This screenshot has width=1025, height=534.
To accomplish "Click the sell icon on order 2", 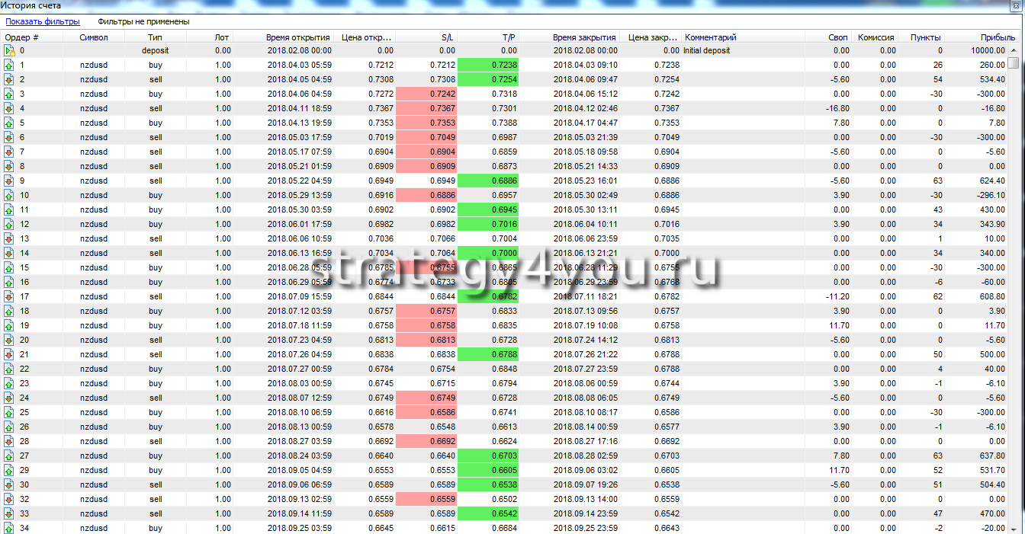I will pyautogui.click(x=9, y=80).
